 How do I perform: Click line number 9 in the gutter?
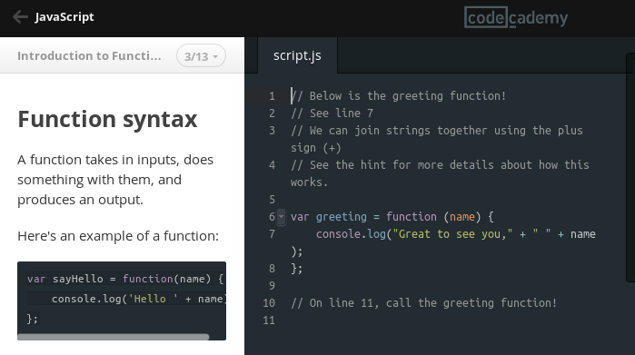[272, 286]
